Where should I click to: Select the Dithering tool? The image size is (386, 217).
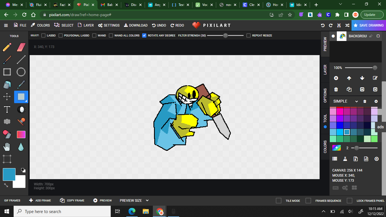tap(7, 122)
